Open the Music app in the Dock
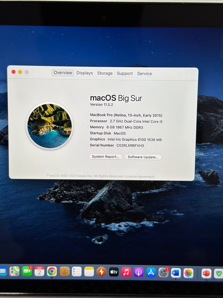This screenshot has width=223, height=298. (x=126, y=272)
